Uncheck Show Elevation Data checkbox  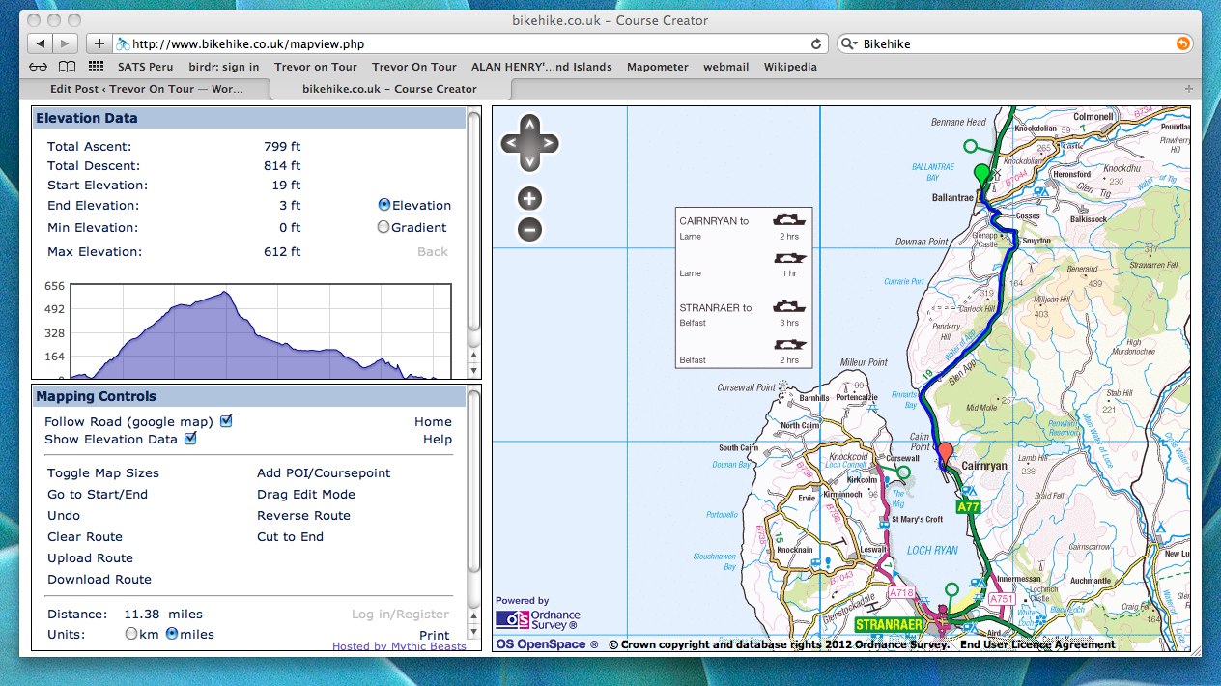pos(190,439)
